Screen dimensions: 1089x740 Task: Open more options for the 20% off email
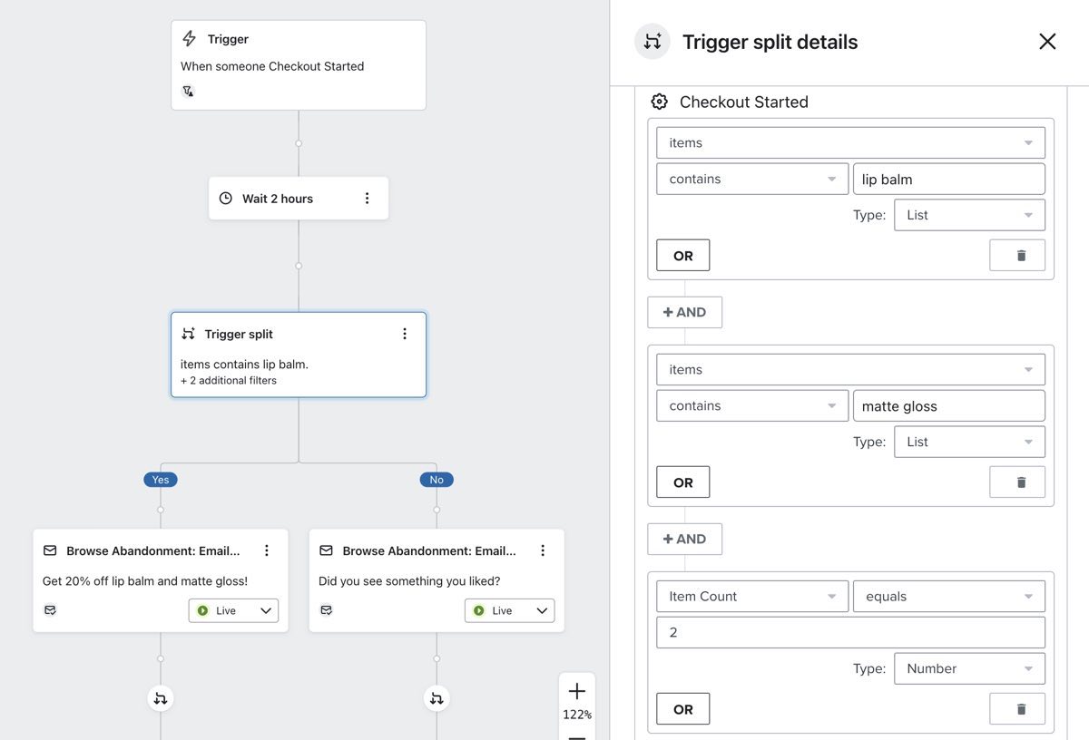(267, 550)
